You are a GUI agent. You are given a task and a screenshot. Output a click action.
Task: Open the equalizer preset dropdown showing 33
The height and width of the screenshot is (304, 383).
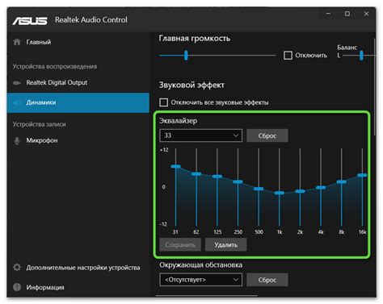pyautogui.click(x=201, y=135)
